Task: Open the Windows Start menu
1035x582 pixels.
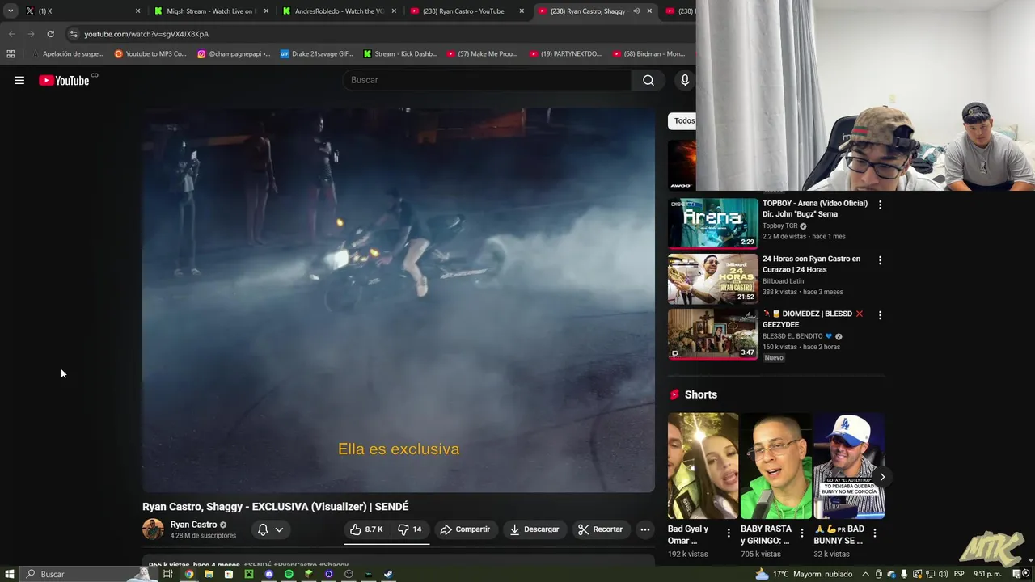Action: (x=10, y=574)
